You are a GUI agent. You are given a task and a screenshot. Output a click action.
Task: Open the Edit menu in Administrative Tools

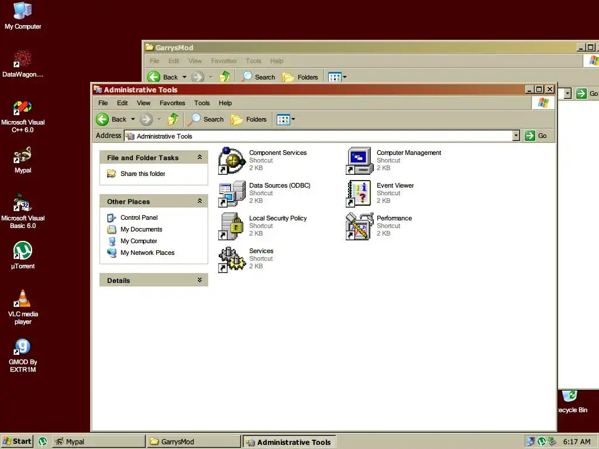[122, 103]
